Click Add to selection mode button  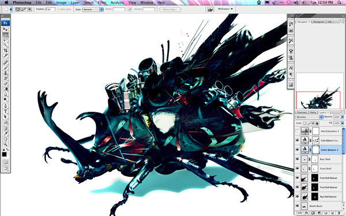[21, 9]
